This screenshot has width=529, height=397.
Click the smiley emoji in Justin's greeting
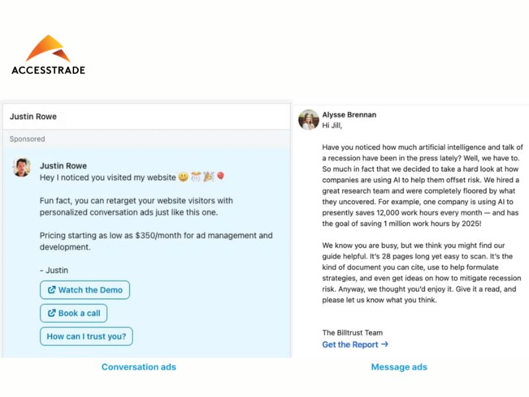(183, 176)
